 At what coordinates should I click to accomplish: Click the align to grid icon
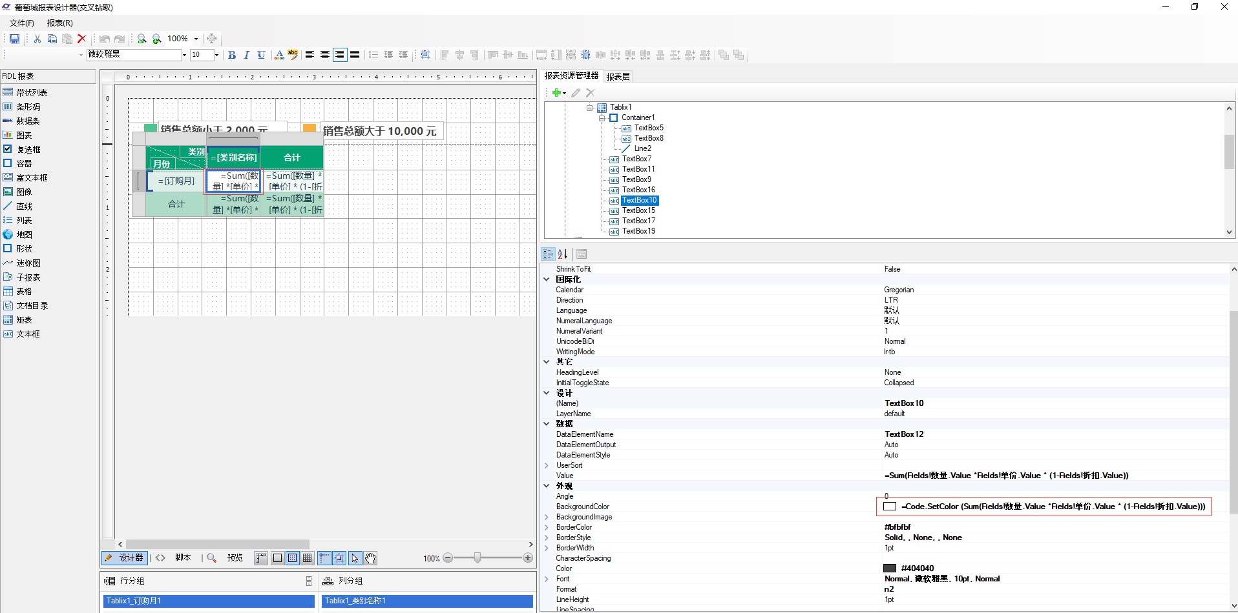[425, 55]
